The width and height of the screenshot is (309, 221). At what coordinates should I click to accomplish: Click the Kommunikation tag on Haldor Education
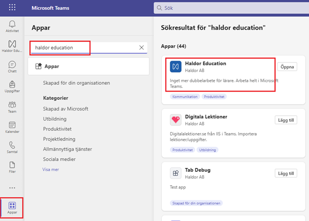(185, 97)
